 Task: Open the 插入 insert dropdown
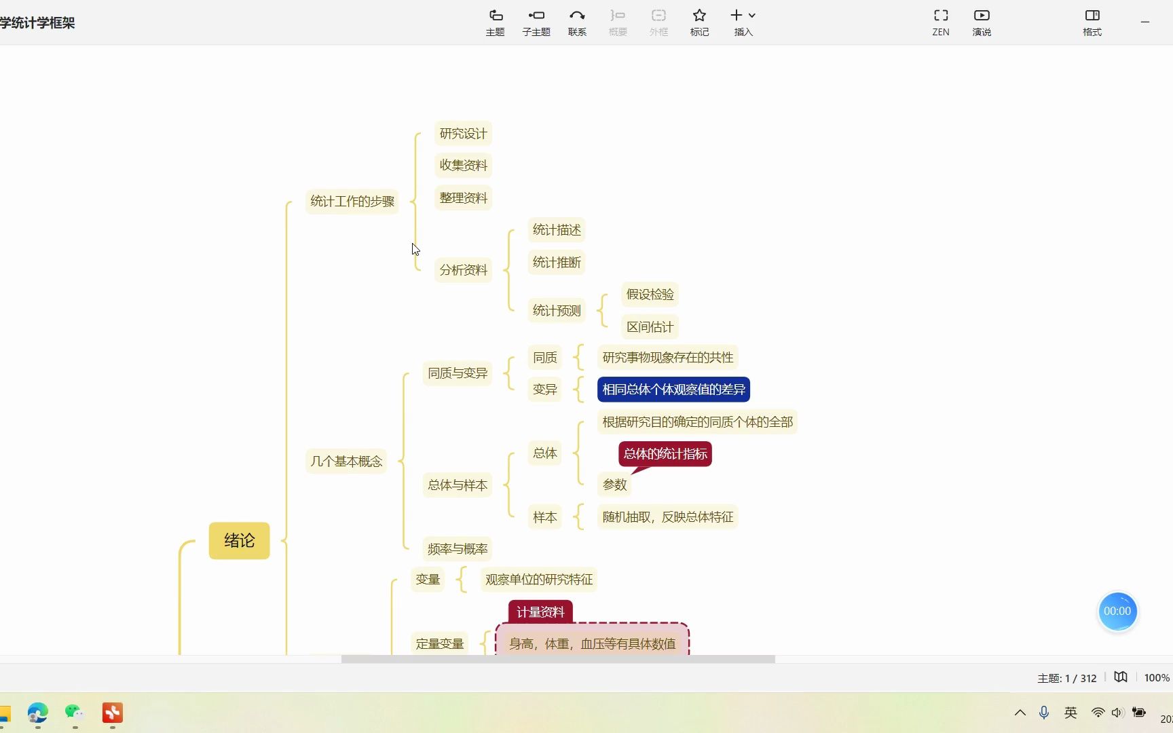click(x=743, y=22)
